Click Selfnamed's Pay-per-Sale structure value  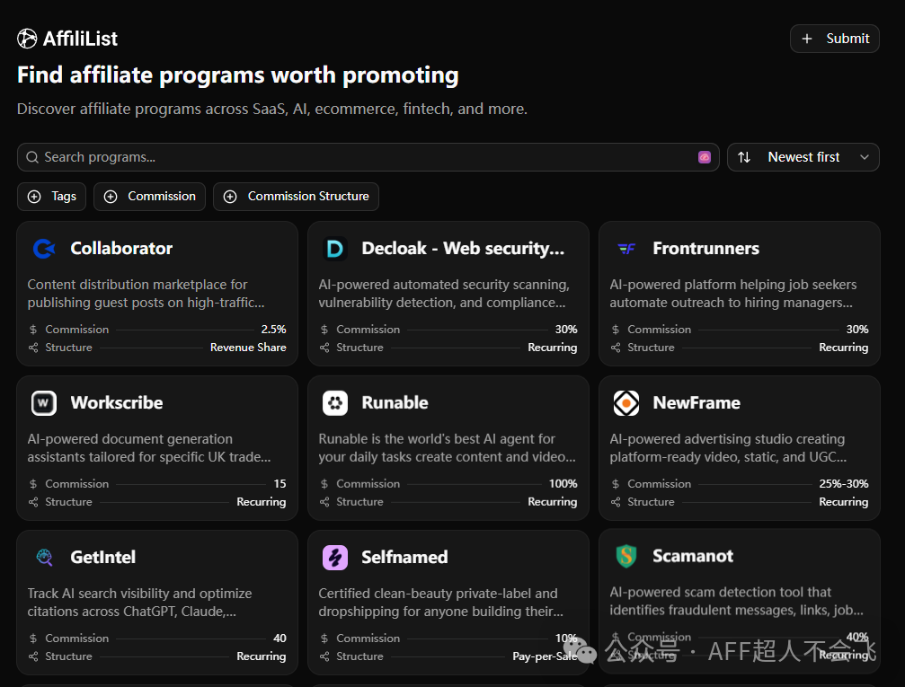point(545,656)
